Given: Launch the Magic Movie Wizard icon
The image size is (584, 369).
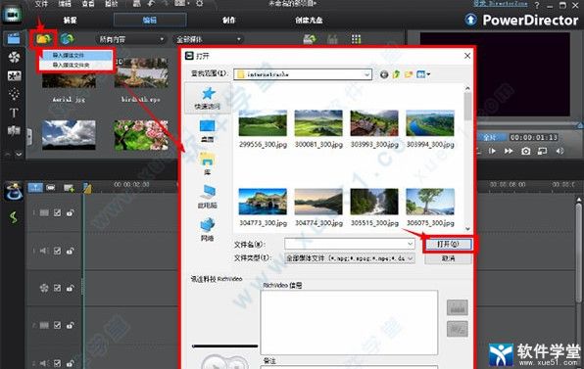Looking at the screenshot, I should coord(14,191).
